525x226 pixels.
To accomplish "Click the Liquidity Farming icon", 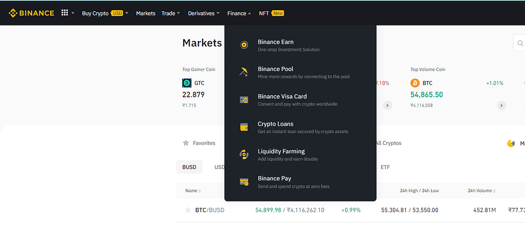I will pos(244,154).
